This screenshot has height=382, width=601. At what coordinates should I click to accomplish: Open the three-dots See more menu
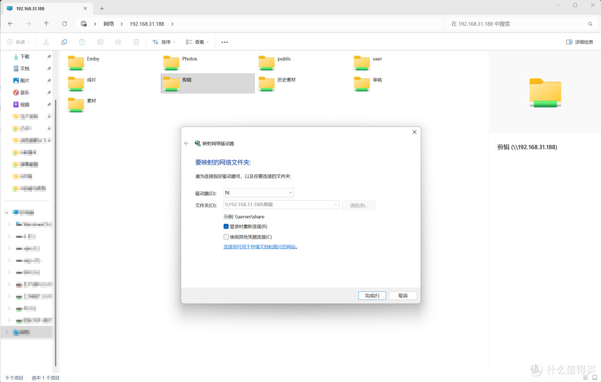coord(225,42)
